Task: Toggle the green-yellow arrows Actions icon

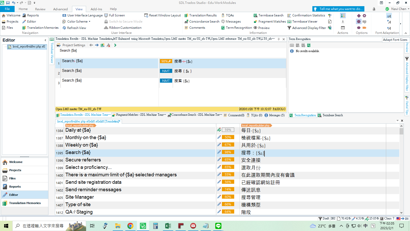Action: pyautogui.click(x=343, y=16)
